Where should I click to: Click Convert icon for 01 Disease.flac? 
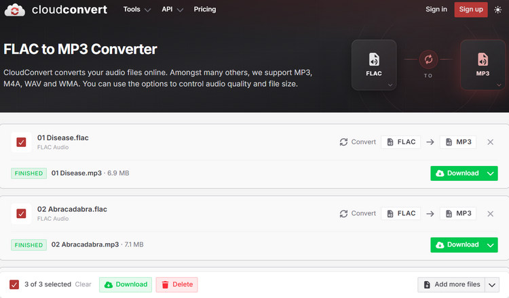343,142
